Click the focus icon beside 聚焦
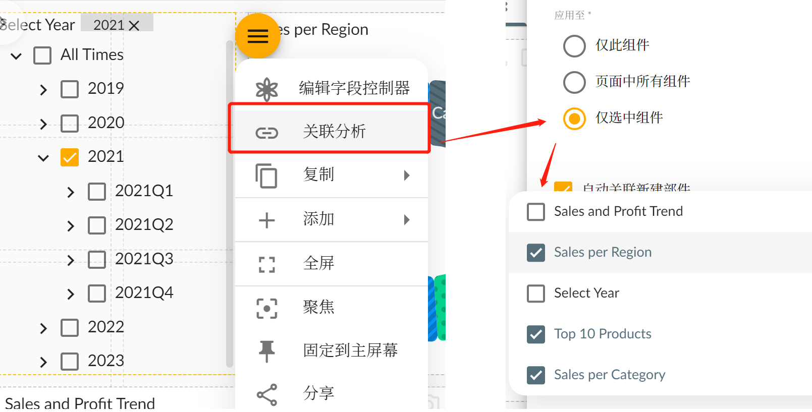The image size is (812, 412). [x=266, y=308]
